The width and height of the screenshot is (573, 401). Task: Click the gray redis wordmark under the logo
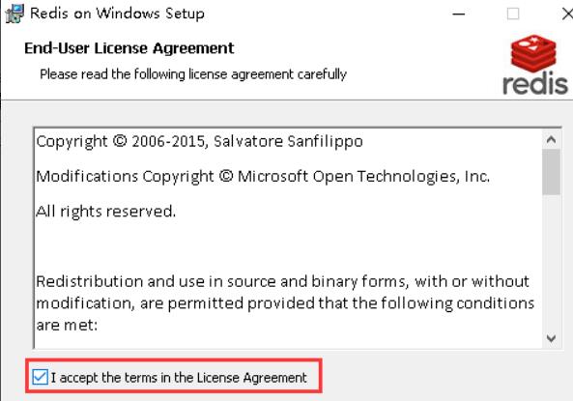(535, 84)
